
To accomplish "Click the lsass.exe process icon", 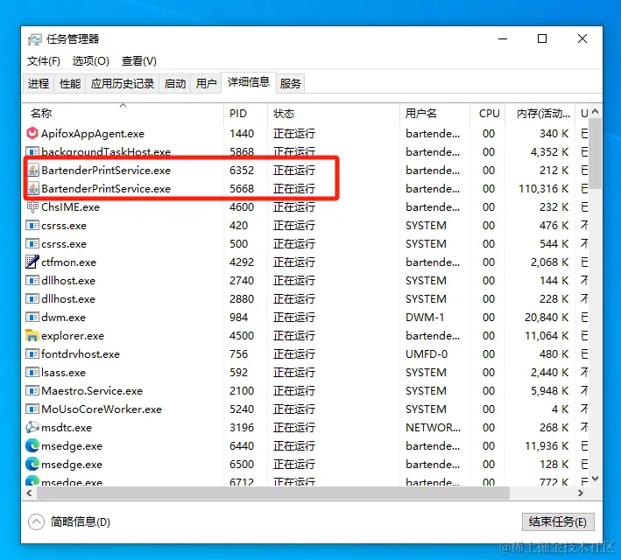I will click(x=32, y=372).
